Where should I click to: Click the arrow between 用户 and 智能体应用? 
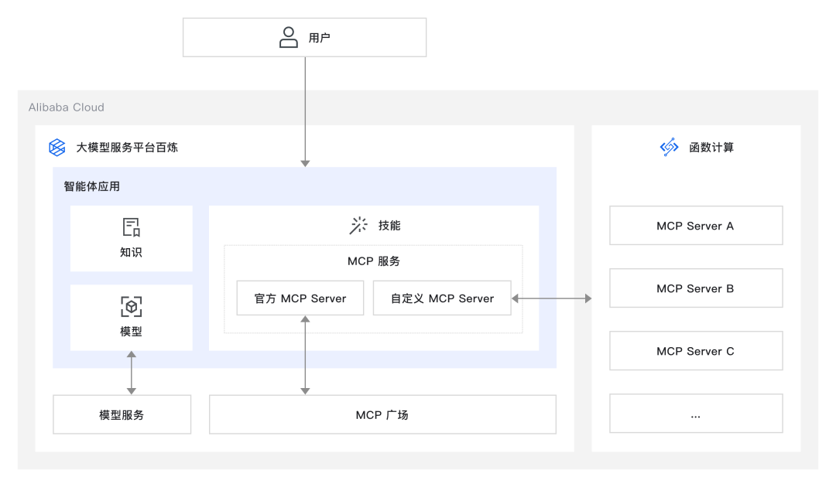coord(304,112)
